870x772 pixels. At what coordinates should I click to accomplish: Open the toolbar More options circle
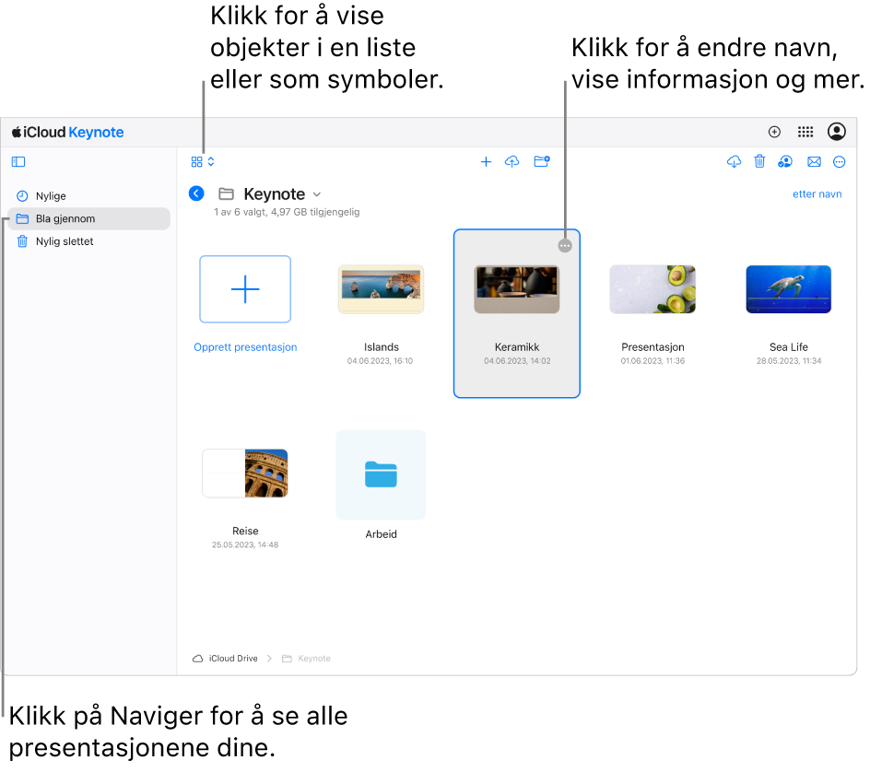pyautogui.click(x=840, y=162)
